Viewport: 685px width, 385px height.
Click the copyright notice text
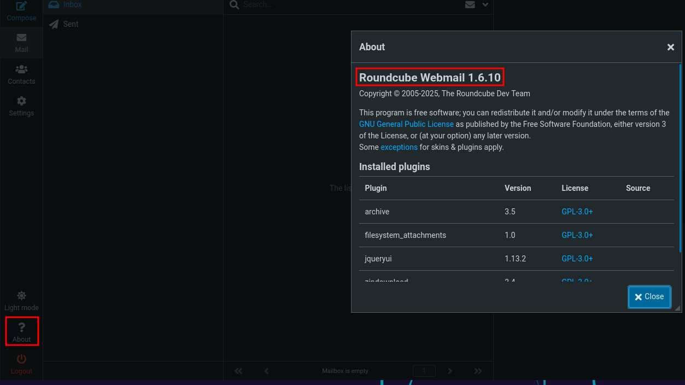(444, 94)
